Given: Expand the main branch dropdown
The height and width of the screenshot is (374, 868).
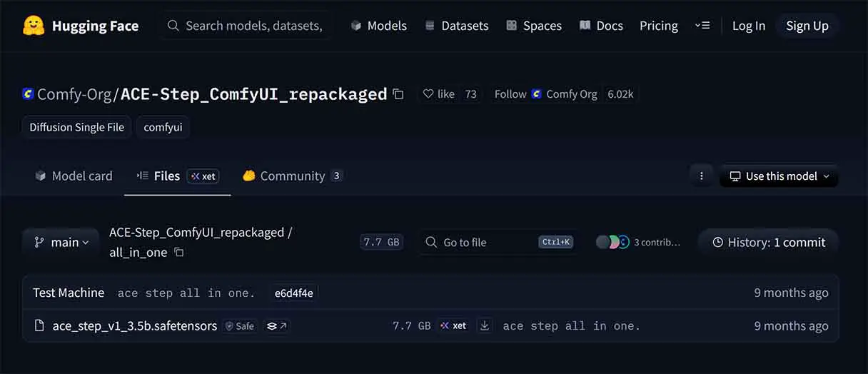Looking at the screenshot, I should tap(61, 243).
